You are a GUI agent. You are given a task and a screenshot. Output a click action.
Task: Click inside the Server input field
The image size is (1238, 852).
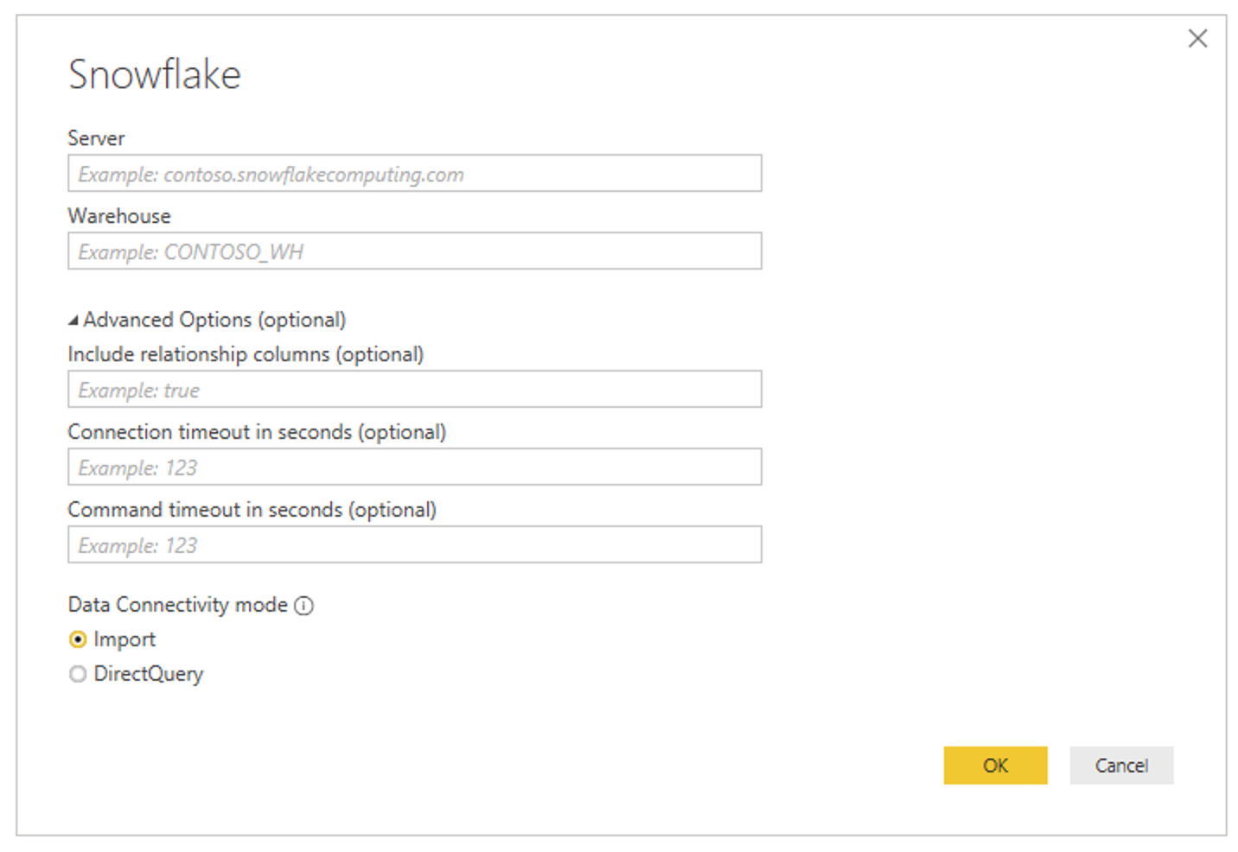coord(414,173)
